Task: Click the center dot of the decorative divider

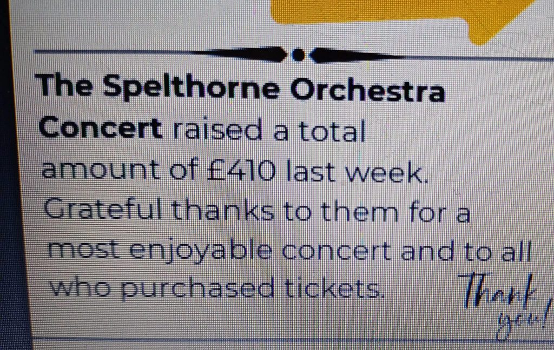Action: coord(298,54)
